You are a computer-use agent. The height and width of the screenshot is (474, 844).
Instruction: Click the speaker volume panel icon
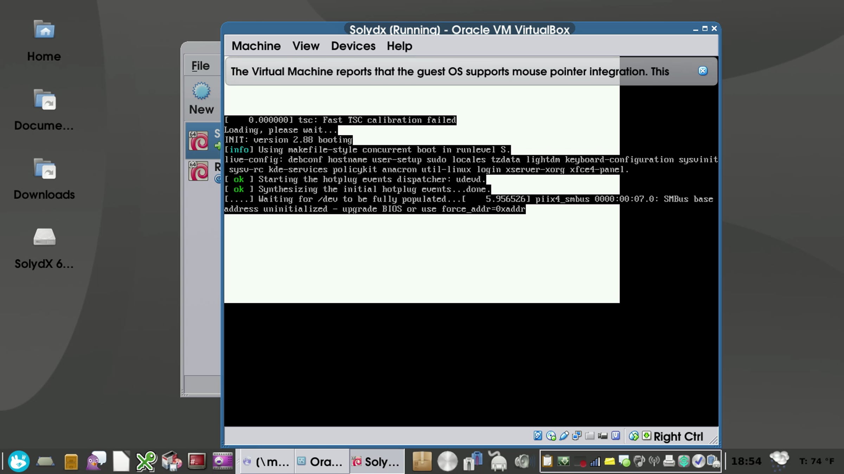pyautogui.click(x=523, y=461)
